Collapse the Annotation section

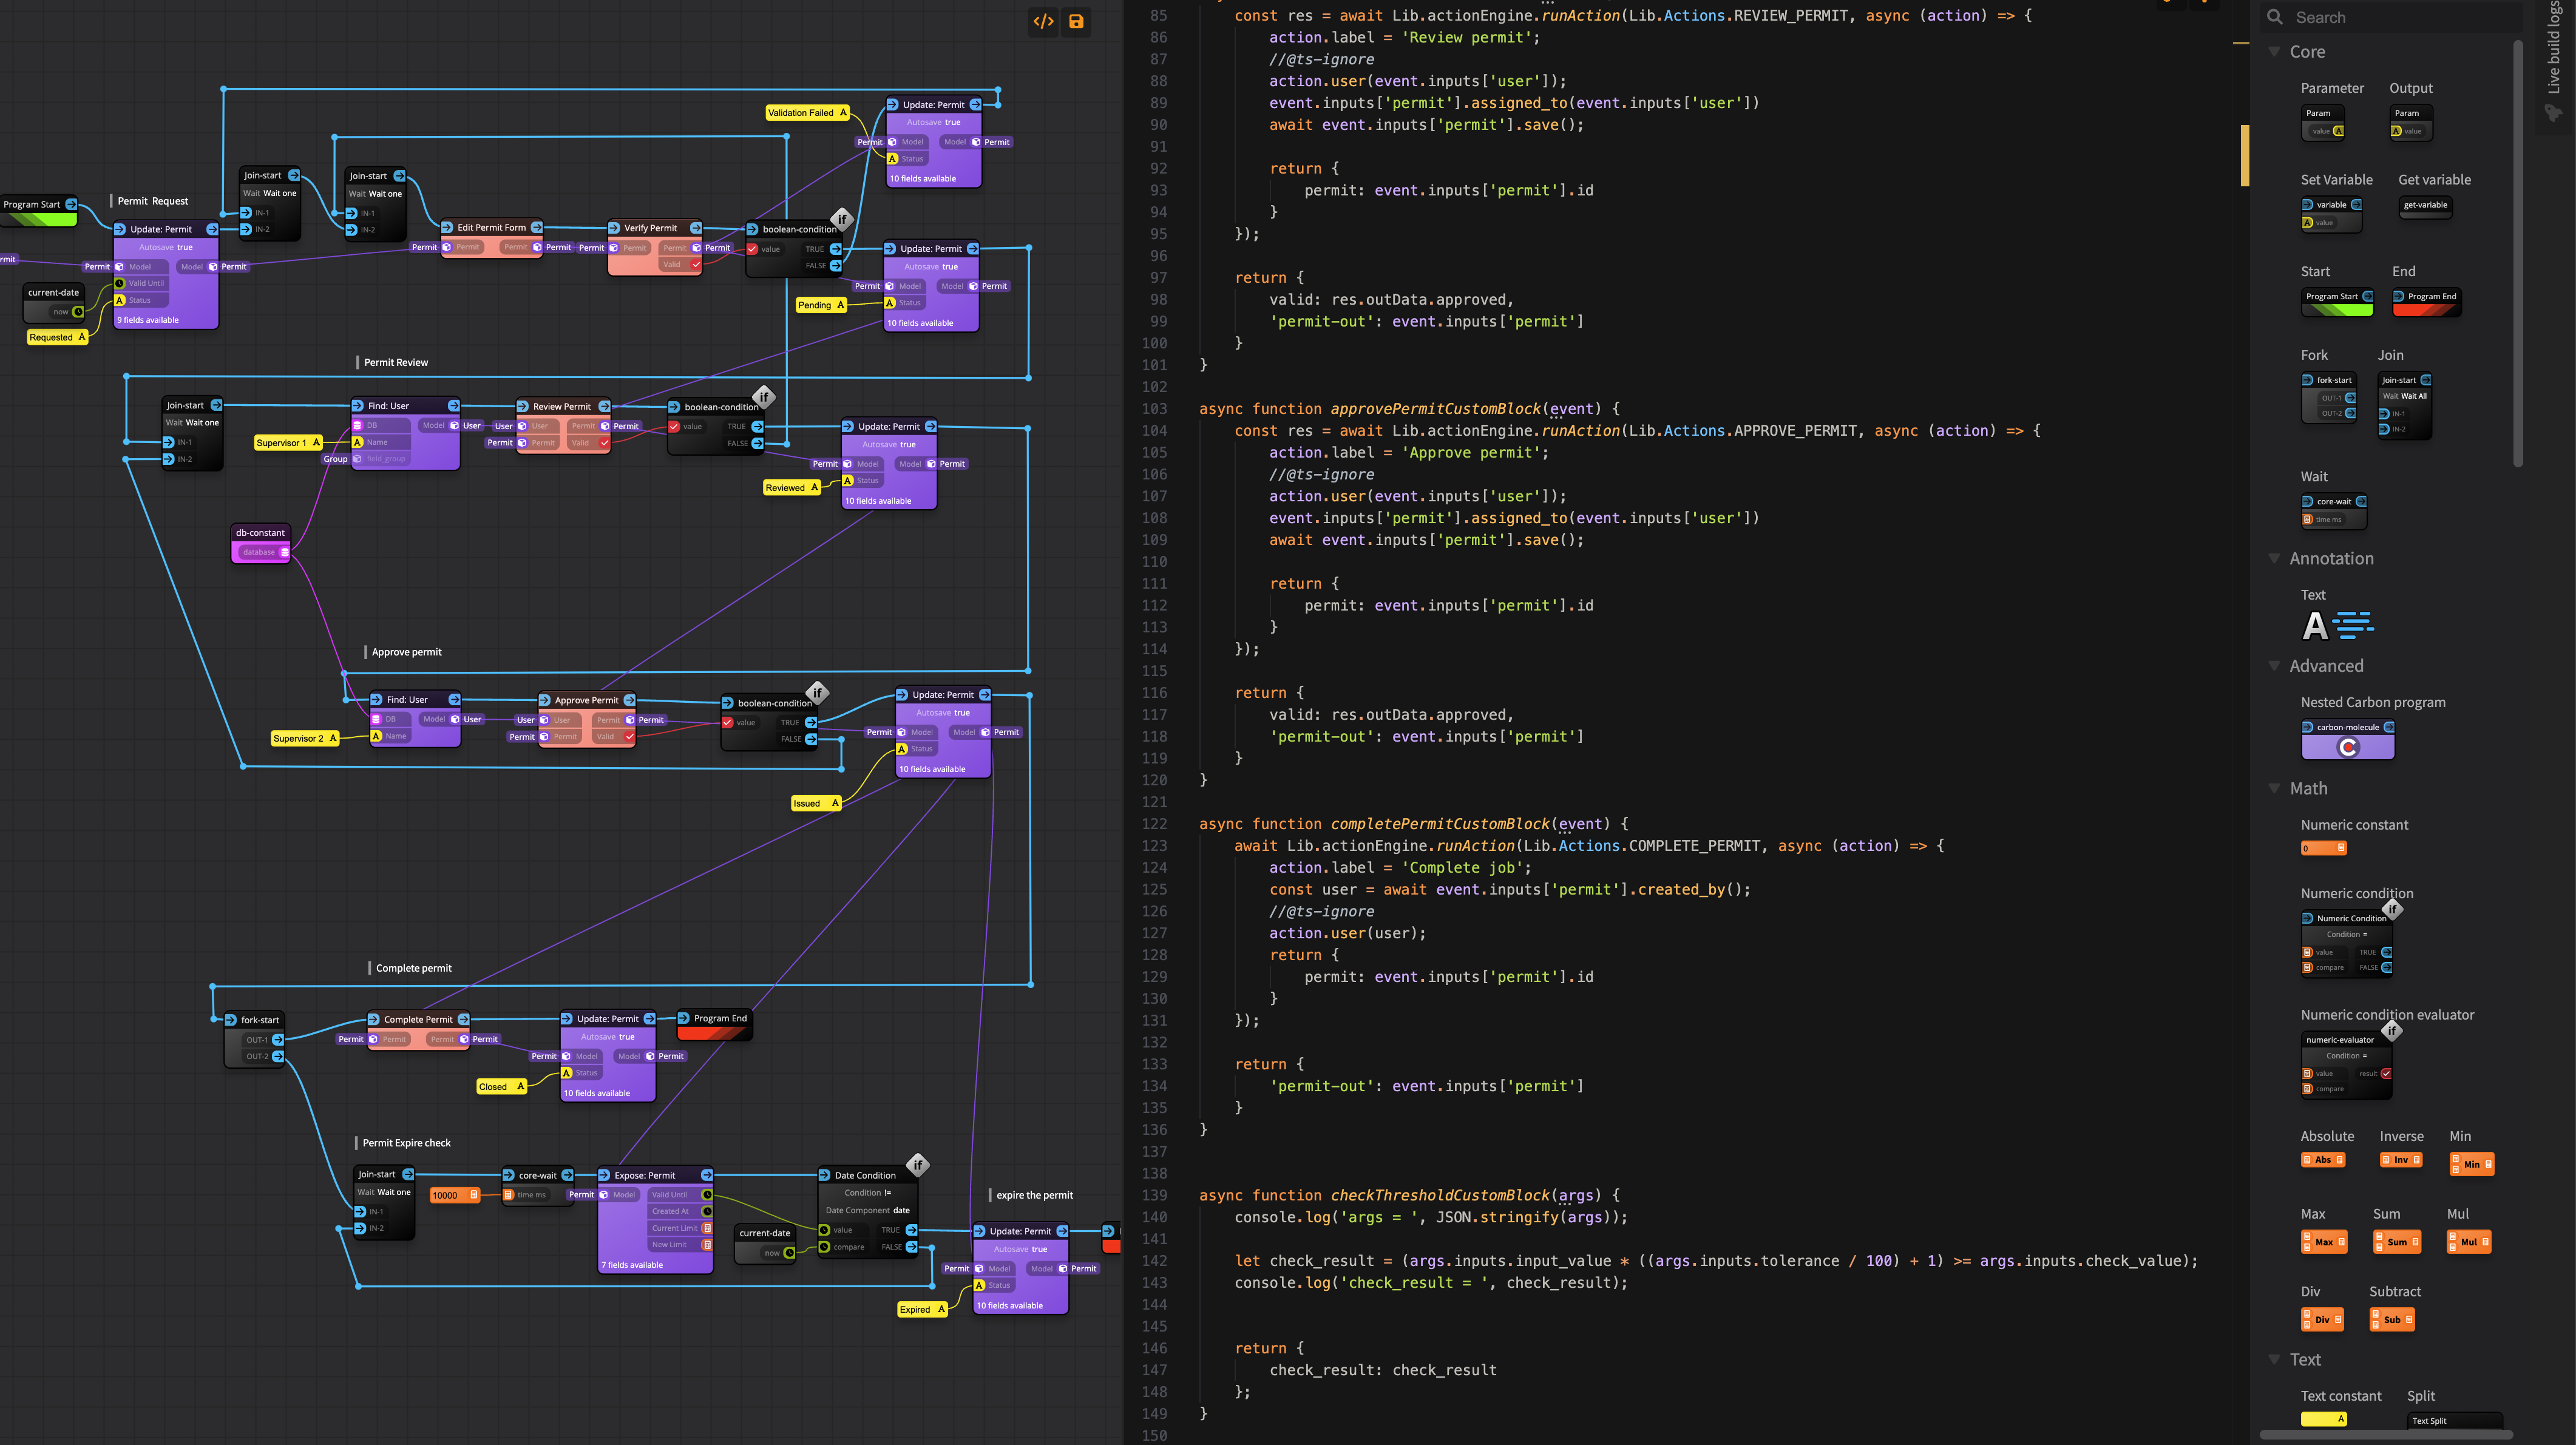pyautogui.click(x=2274, y=558)
